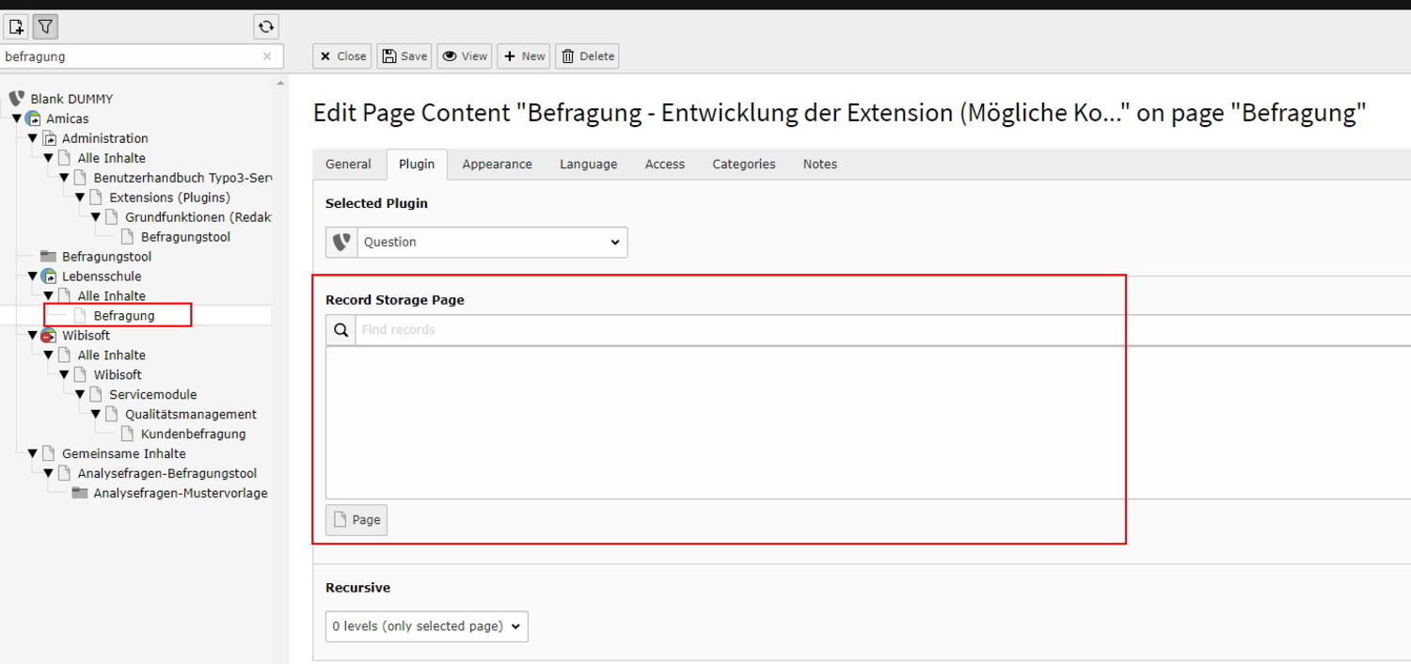This screenshot has height=664, width=1411.
Task: Click the Kundenbefragung page icon
Action: coord(128,435)
